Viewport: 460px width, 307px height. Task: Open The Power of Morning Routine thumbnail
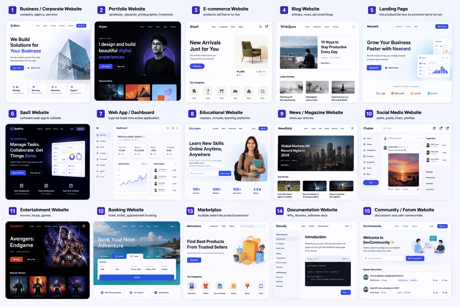click(291, 87)
